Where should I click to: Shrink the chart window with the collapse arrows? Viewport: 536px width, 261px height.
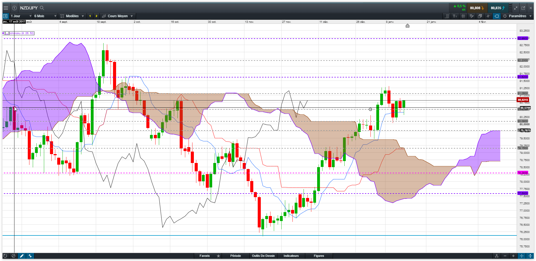[516, 8]
